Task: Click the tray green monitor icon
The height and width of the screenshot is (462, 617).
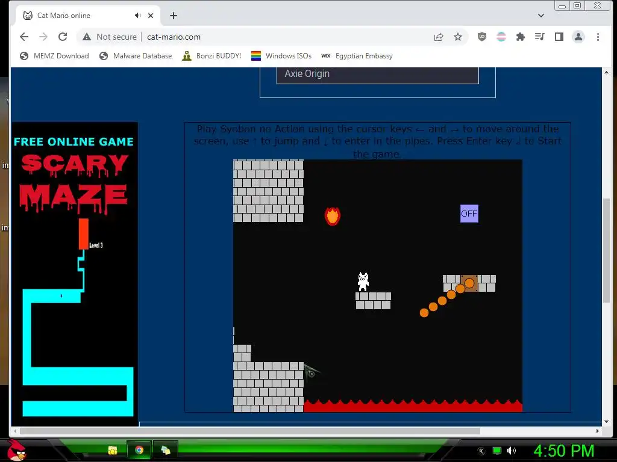Action: [497, 451]
